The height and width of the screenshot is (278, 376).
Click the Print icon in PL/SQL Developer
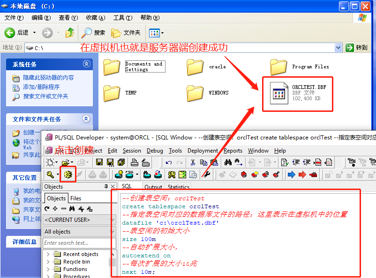[134, 162]
